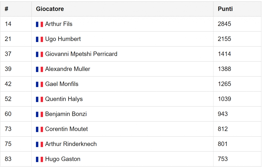Click the Punti column header
262x167 pixels.
pyautogui.click(x=225, y=9)
